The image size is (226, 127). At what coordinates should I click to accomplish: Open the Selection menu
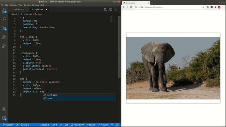(13, 5)
